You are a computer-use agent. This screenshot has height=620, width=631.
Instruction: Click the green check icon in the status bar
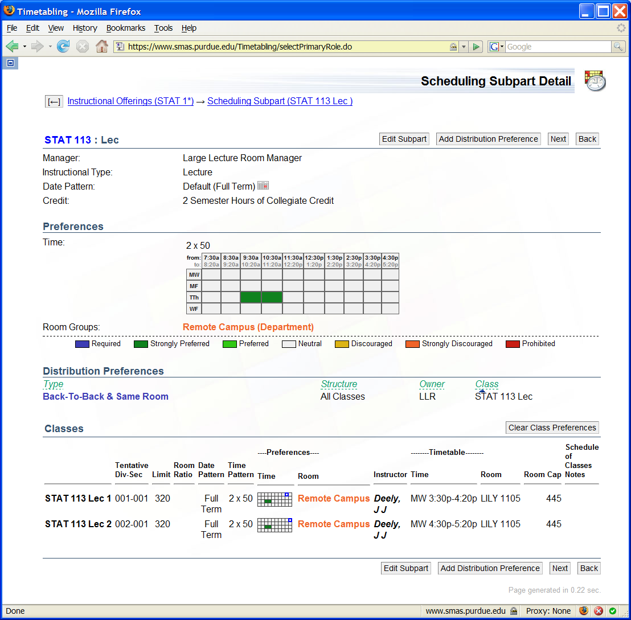click(612, 611)
